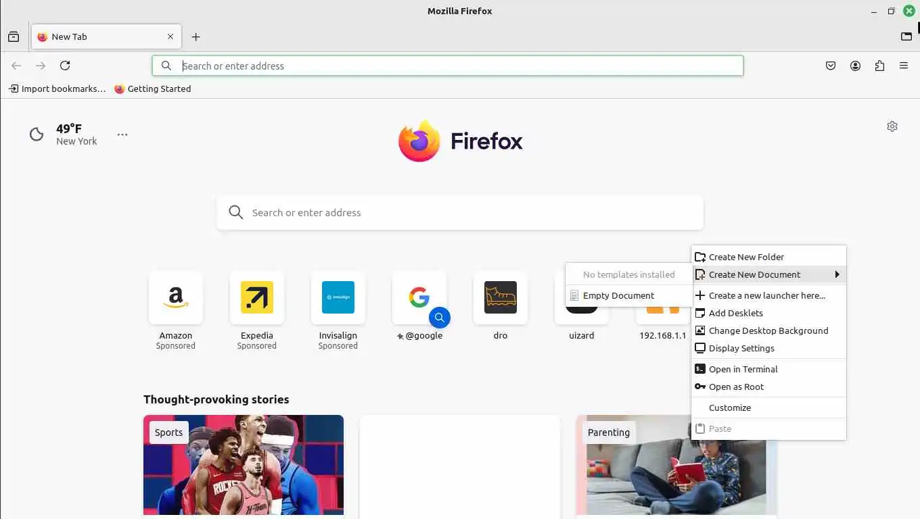Click the blank middle story card
Image resolution: width=920 pixels, height=519 pixels.
click(460, 465)
